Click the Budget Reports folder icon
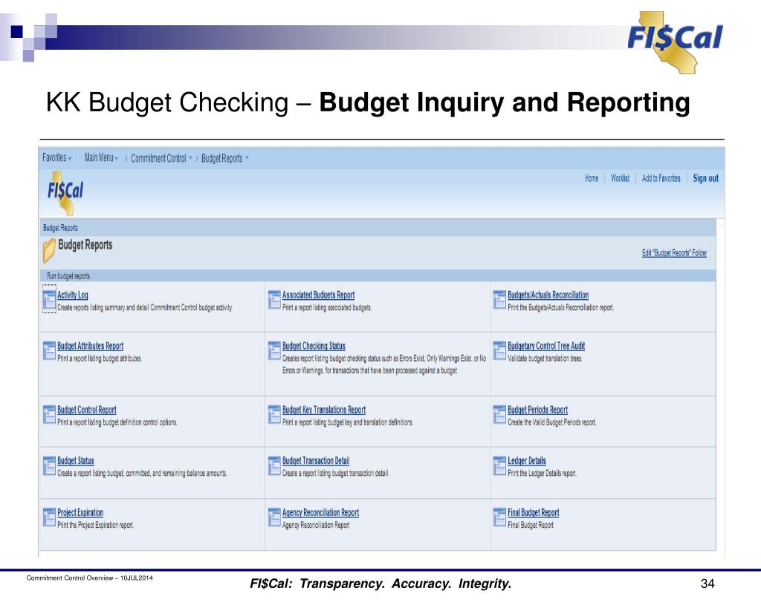The height and width of the screenshot is (608, 761). (x=48, y=251)
